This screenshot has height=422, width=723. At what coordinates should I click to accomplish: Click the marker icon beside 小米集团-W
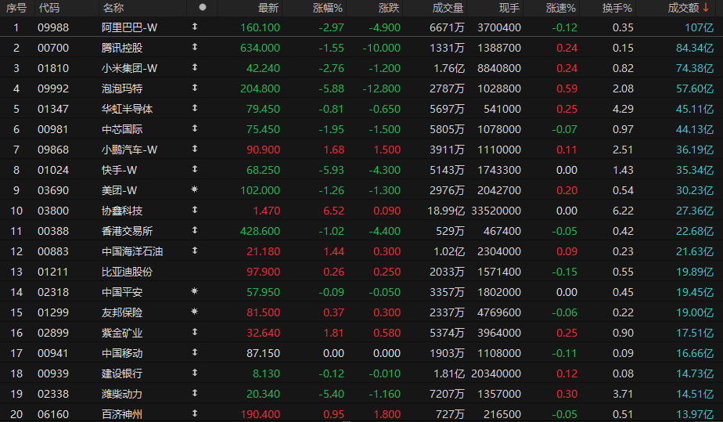coord(195,67)
